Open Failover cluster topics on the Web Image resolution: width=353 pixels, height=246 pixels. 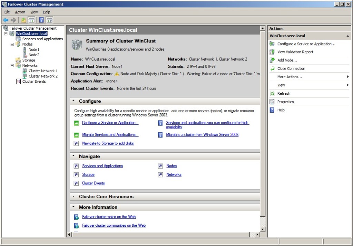click(x=109, y=217)
